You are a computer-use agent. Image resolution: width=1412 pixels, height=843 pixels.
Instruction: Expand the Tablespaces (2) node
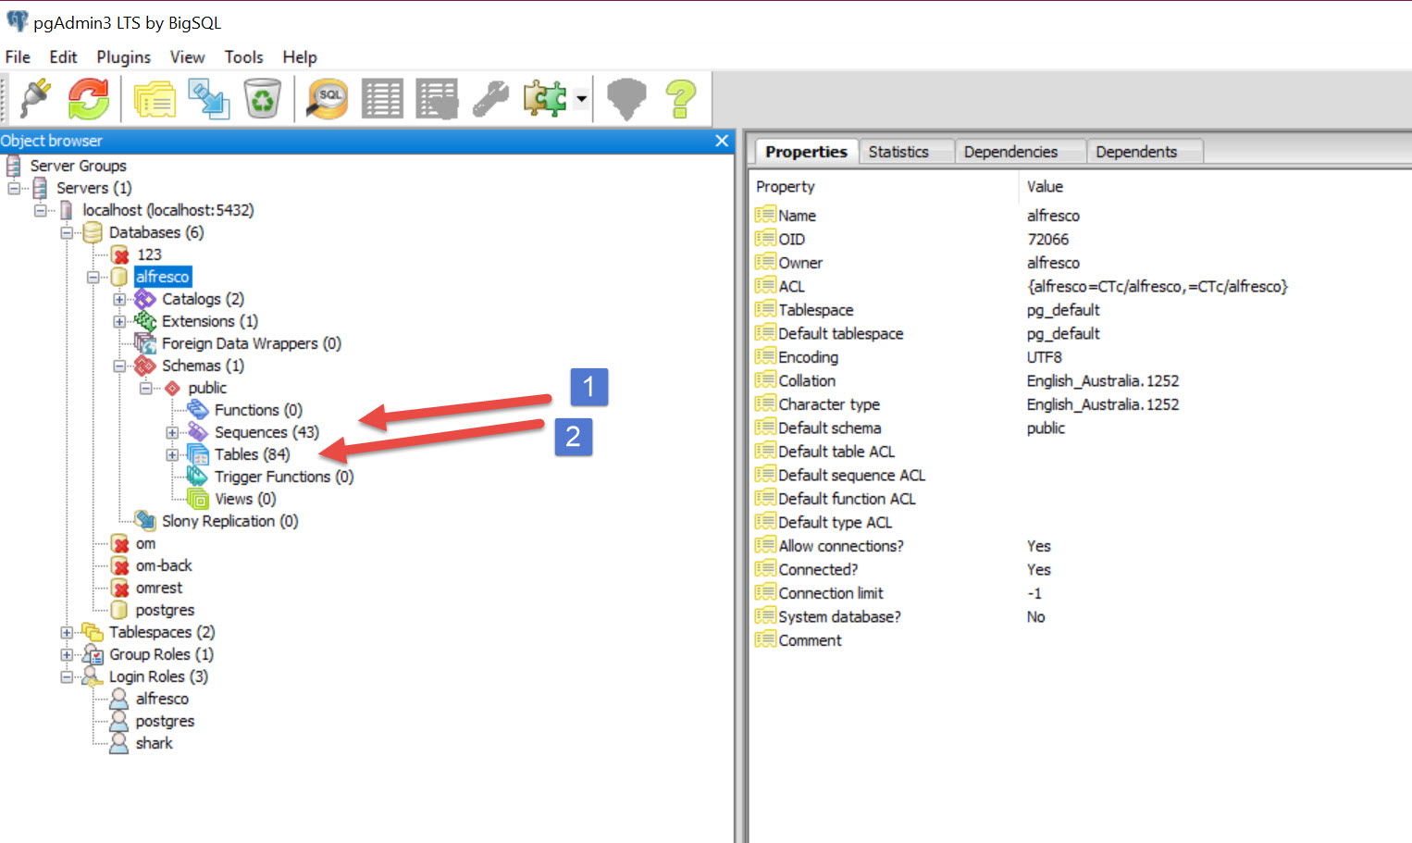click(67, 633)
